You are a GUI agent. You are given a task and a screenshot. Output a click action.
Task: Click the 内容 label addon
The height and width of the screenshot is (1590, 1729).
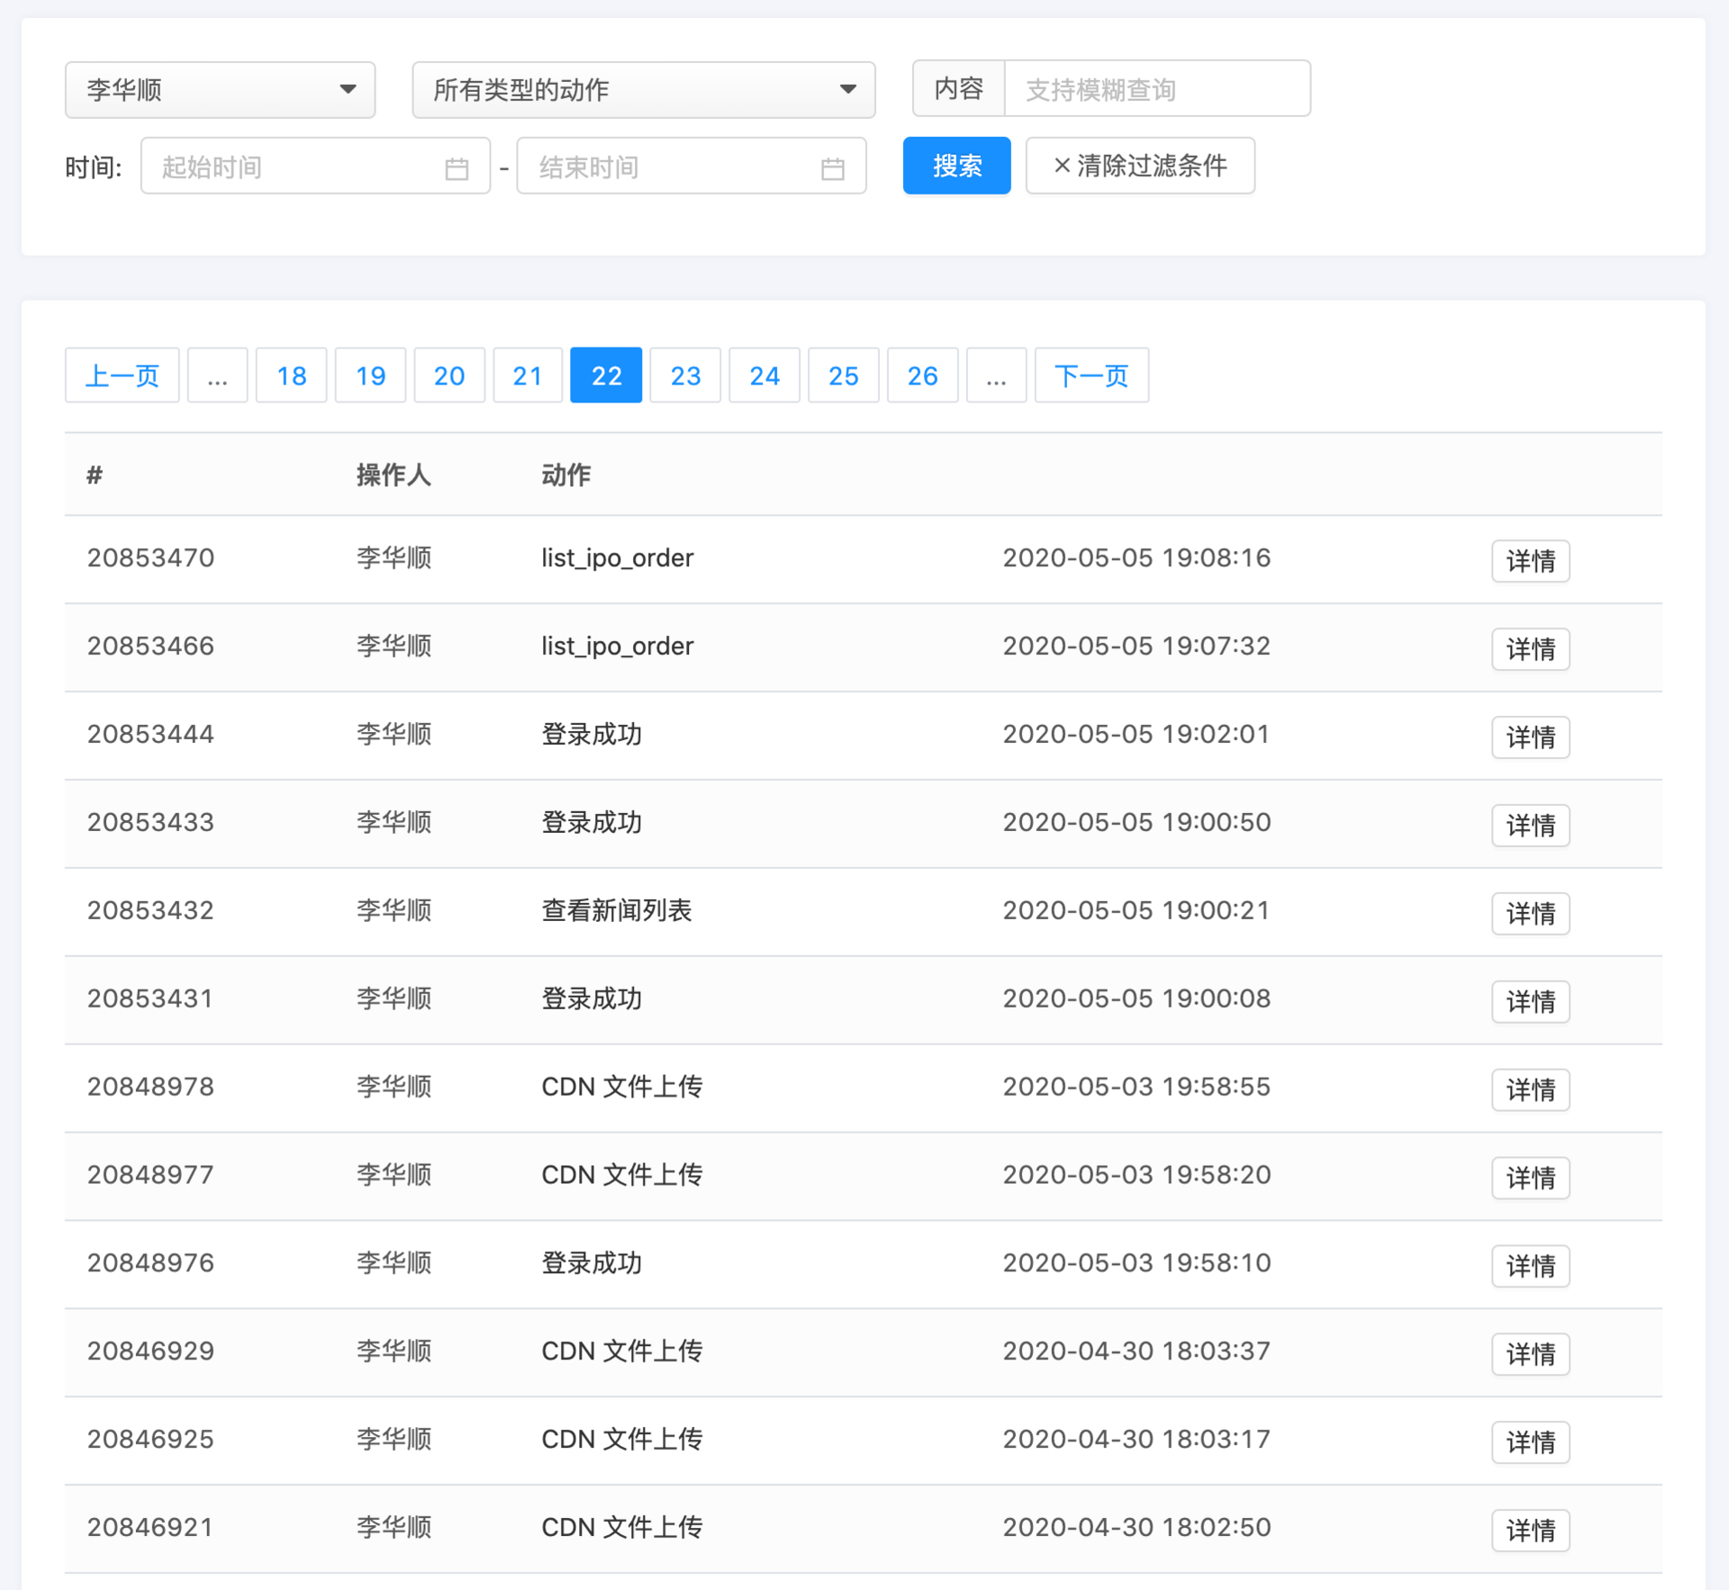[x=958, y=89]
